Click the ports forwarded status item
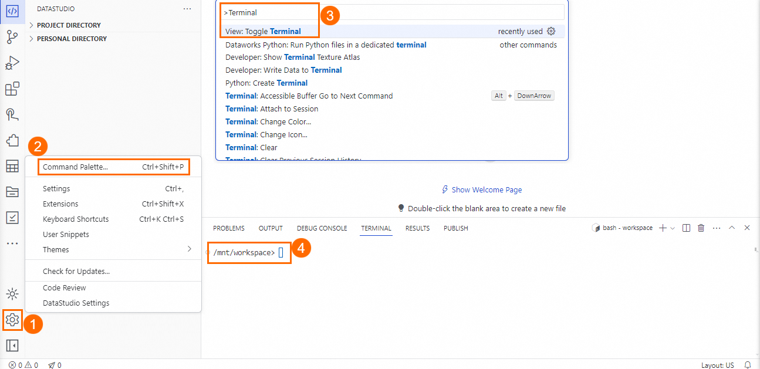 pyautogui.click(x=55, y=365)
